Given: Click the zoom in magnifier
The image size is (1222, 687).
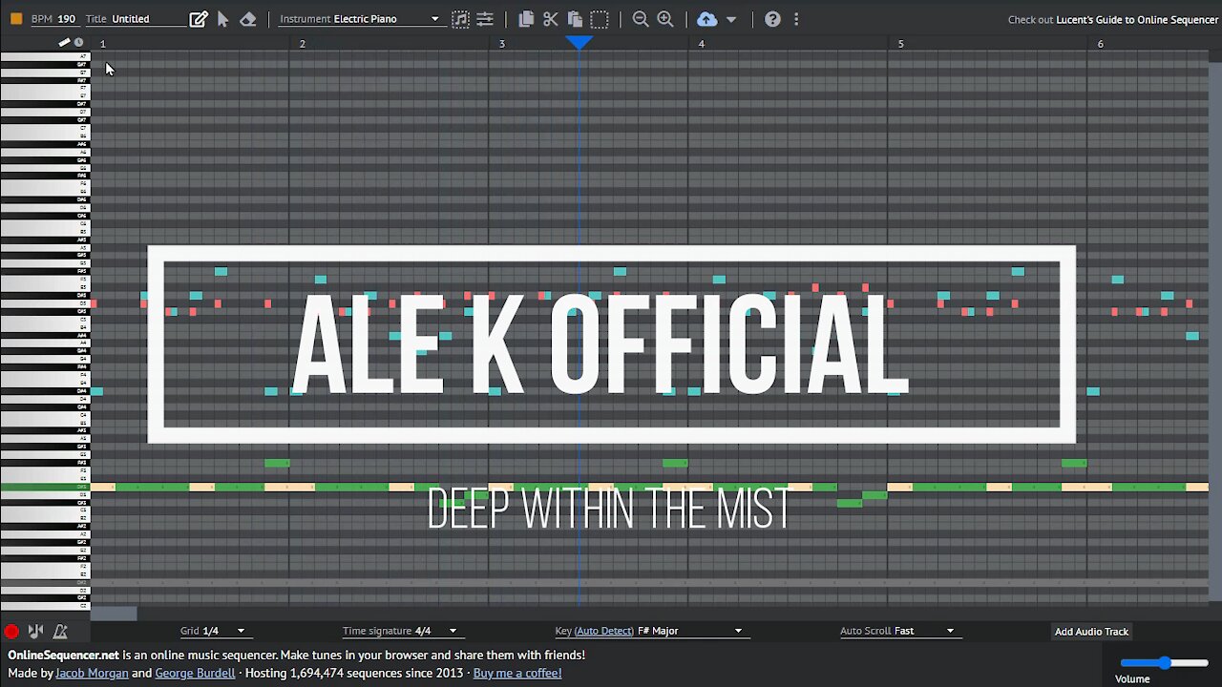Looking at the screenshot, I should pyautogui.click(x=665, y=19).
